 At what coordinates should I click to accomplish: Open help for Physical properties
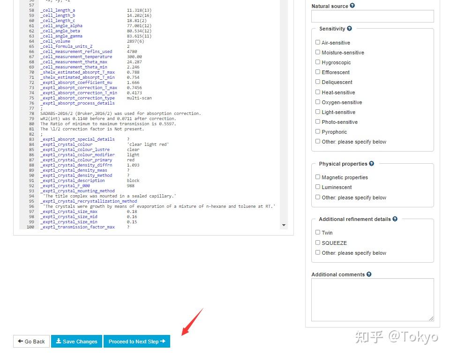(x=371, y=163)
